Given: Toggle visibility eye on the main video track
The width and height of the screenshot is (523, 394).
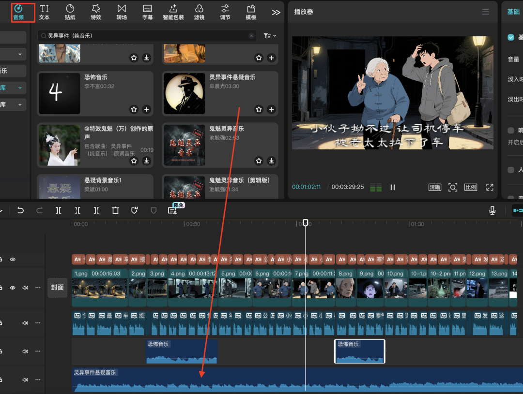Looking at the screenshot, I should 13,288.
